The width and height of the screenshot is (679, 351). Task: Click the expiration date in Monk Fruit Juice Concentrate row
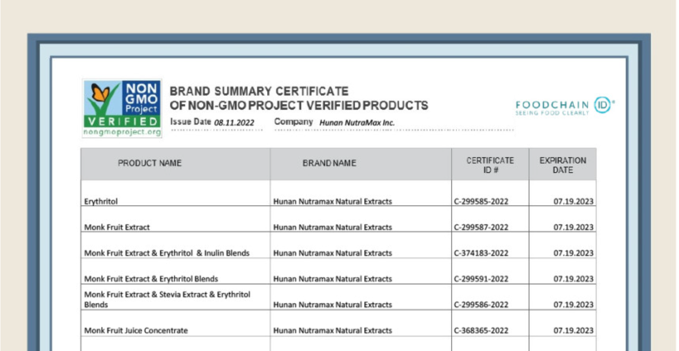click(x=573, y=331)
